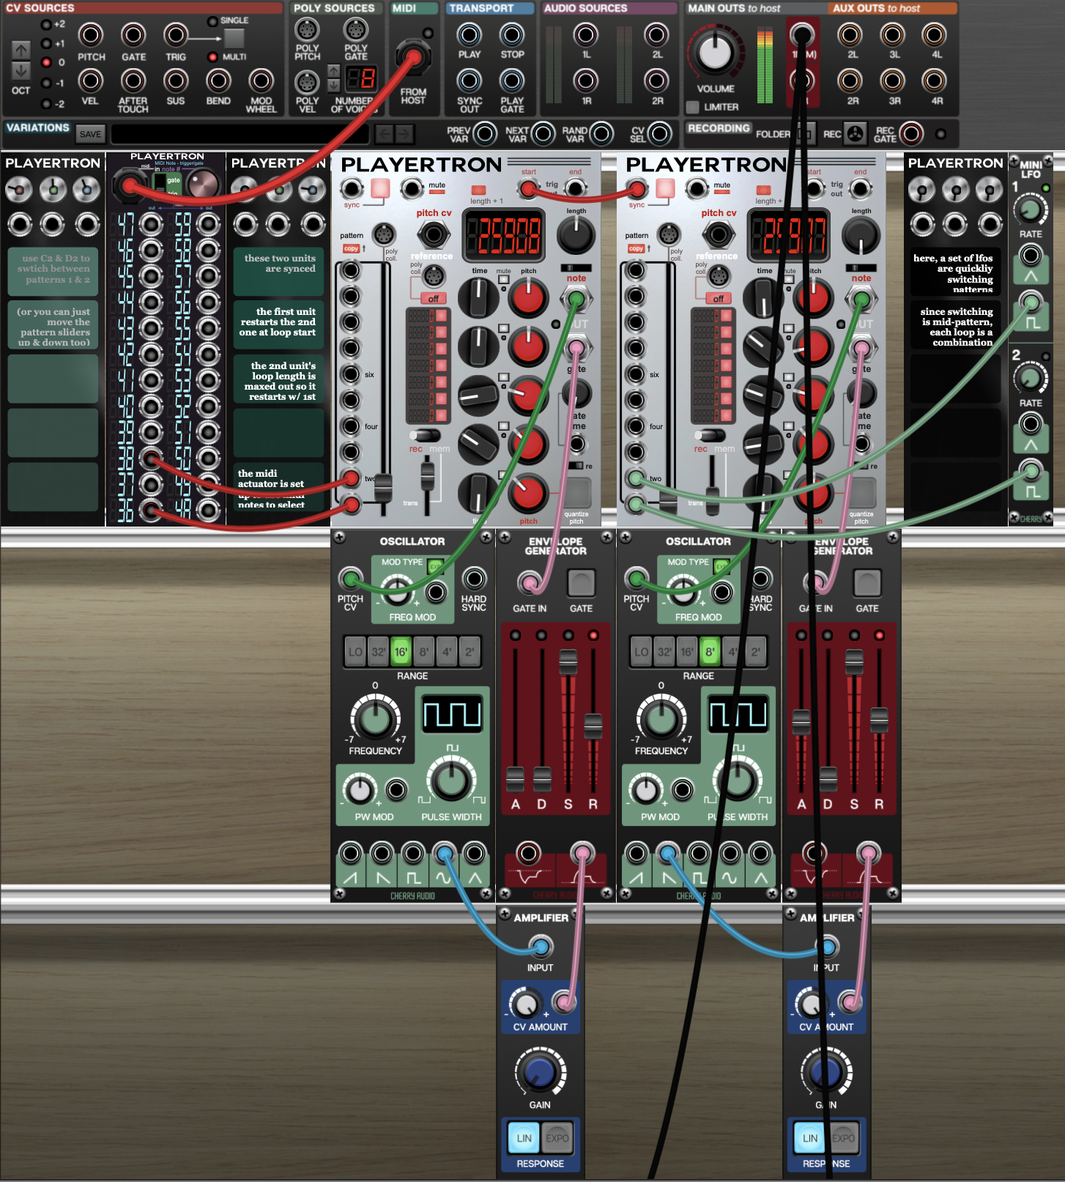
Task: Toggle mute on the first large Playertron
Action: pyautogui.click(x=437, y=193)
